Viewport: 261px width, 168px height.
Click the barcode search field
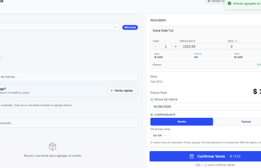tap(69, 77)
